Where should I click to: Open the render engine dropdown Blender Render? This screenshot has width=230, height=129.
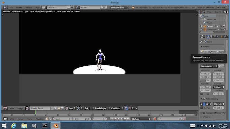coord(119,8)
